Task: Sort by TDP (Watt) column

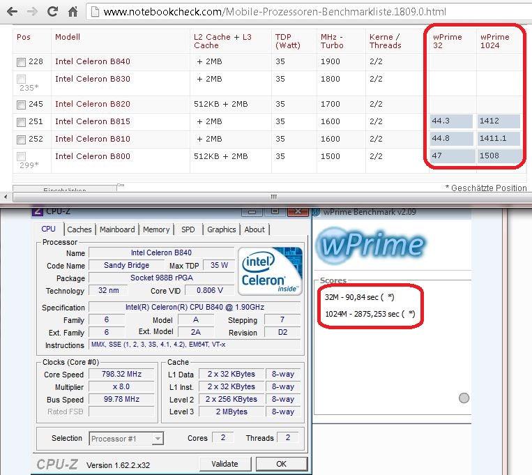Action: (288, 41)
